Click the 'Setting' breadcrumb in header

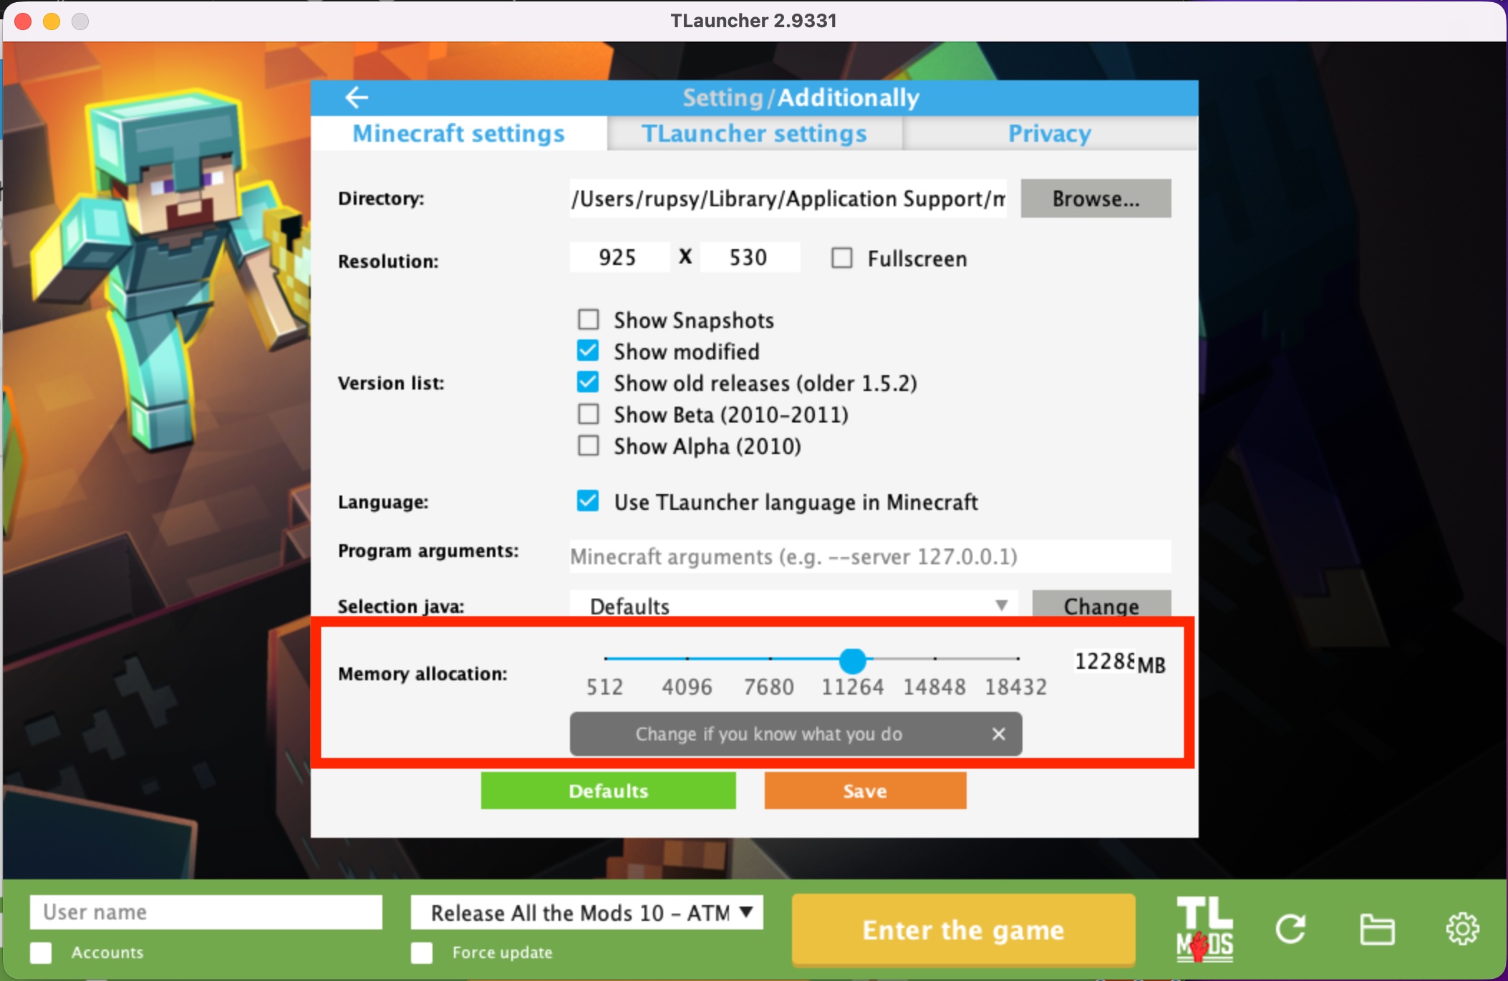coord(723,97)
